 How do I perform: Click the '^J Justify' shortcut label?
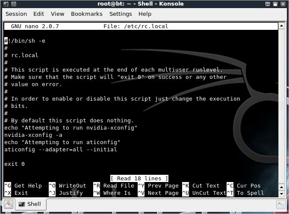(x=66, y=193)
